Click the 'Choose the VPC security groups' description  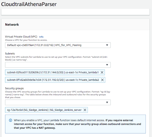tap(58, 95)
